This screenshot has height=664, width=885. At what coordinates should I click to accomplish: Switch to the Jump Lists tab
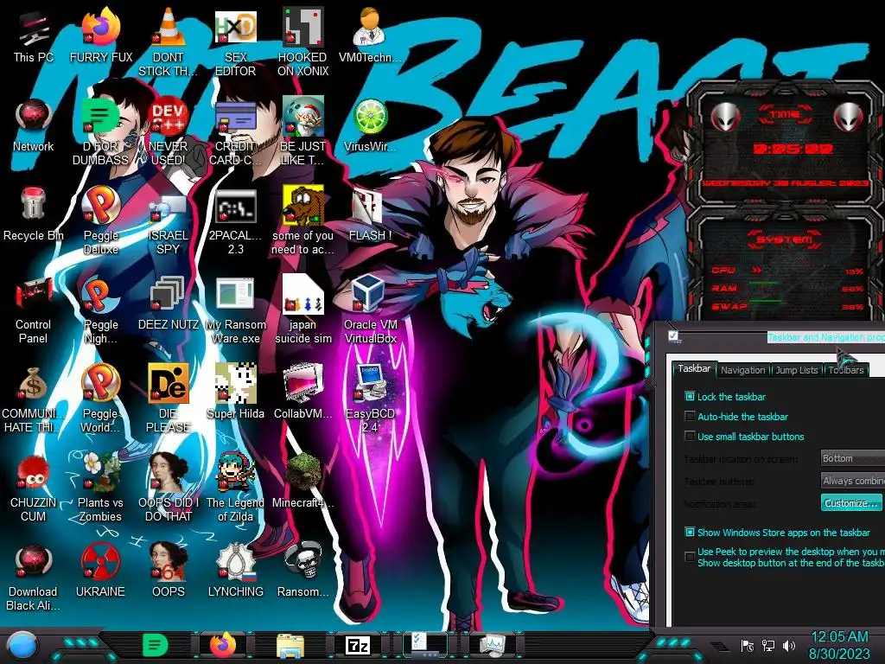[796, 370]
